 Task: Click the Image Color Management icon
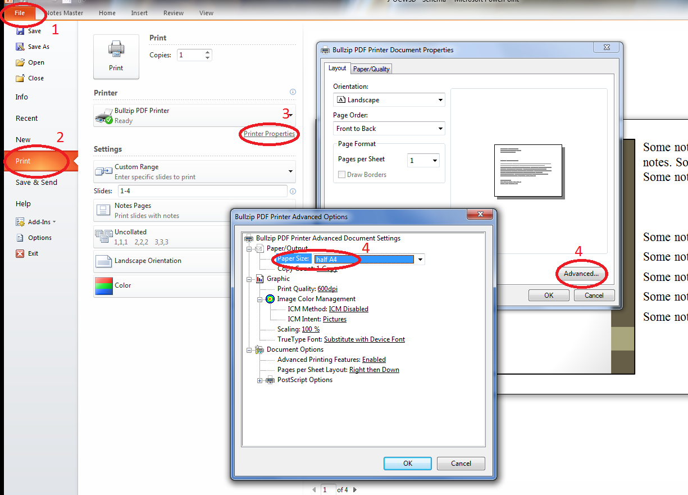tap(270, 299)
